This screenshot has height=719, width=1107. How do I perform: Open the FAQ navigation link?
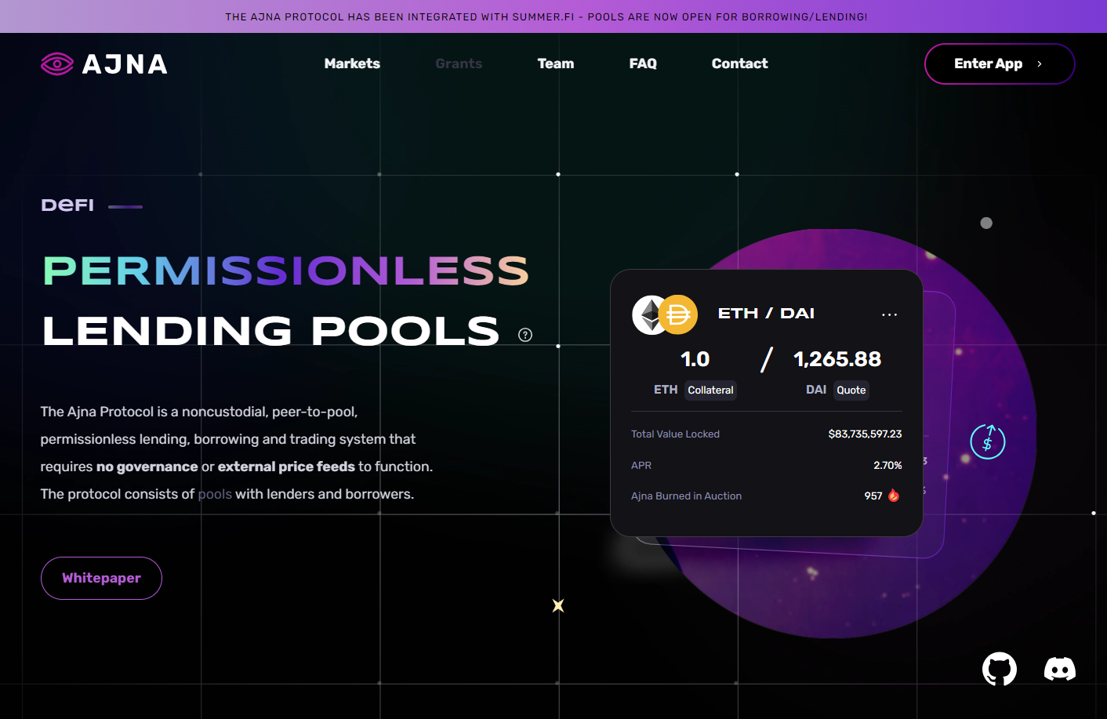[643, 64]
